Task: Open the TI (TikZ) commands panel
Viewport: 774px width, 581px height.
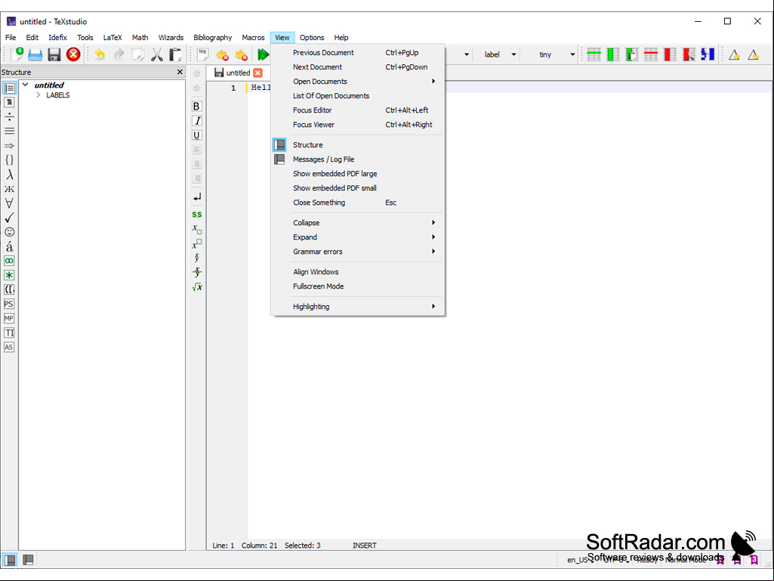Action: point(9,332)
